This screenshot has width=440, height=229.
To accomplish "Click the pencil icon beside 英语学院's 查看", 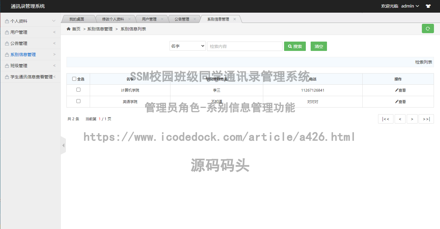I will pyautogui.click(x=397, y=102).
